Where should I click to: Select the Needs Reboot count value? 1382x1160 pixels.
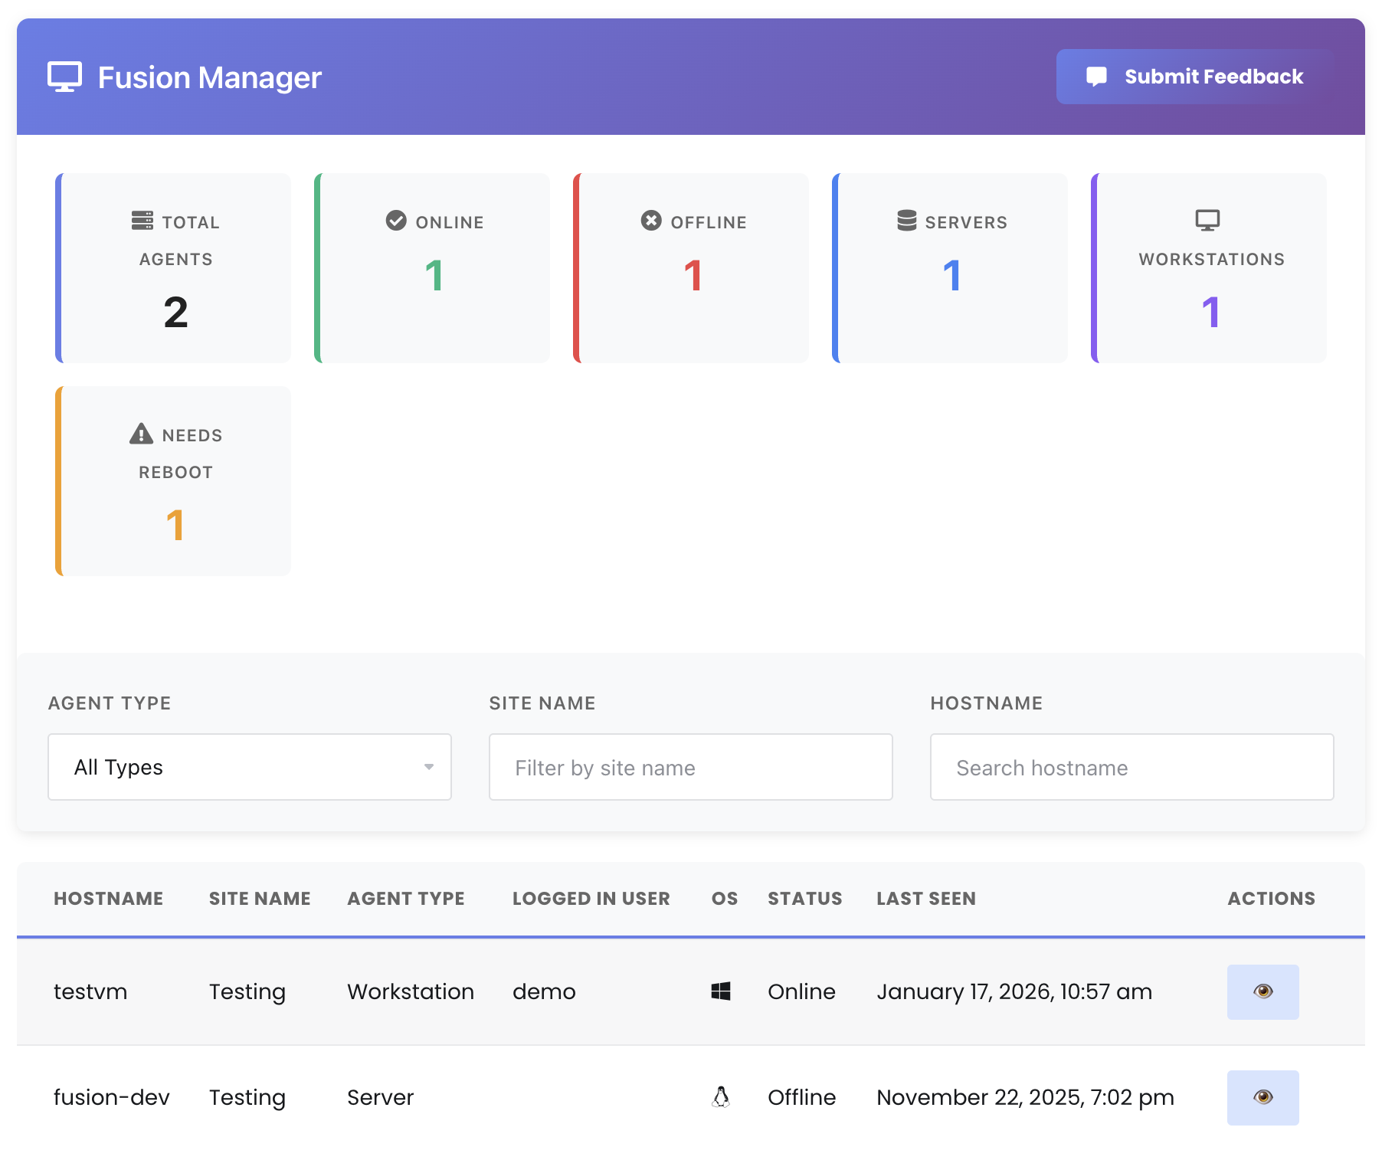(175, 526)
